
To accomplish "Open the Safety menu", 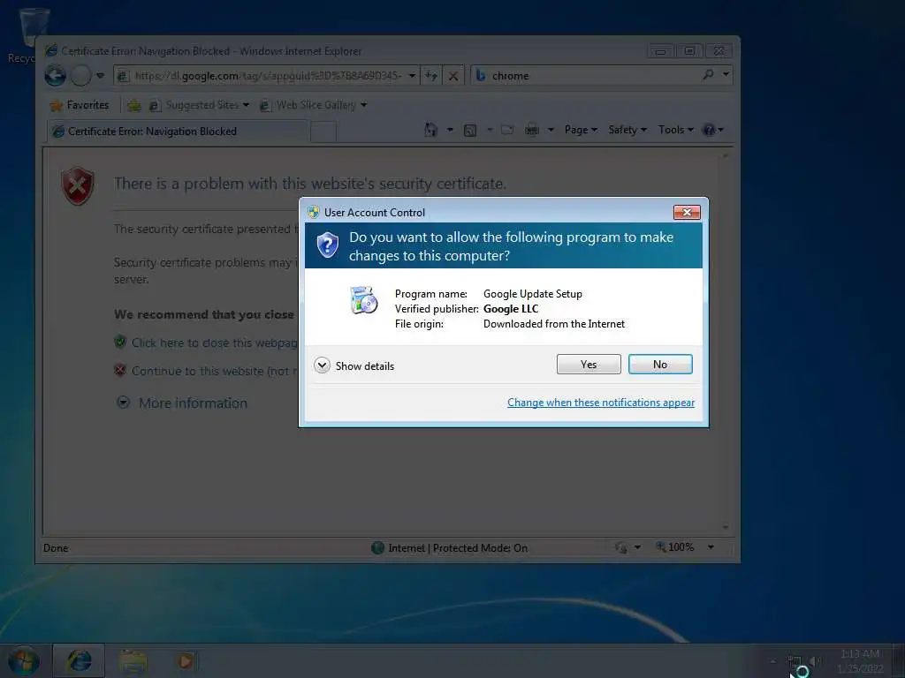I will click(x=627, y=130).
